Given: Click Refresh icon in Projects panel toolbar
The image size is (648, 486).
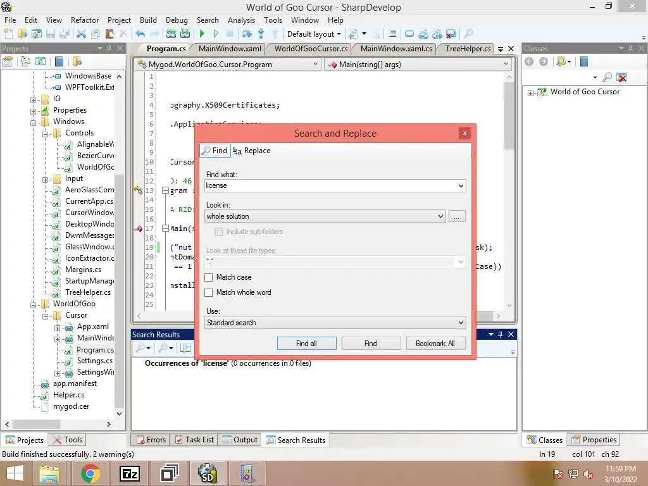Looking at the screenshot, I should [40, 61].
